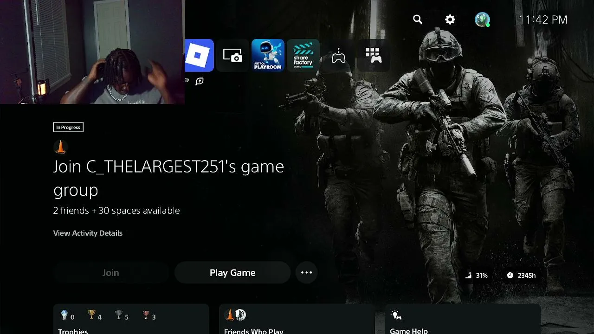Select the controller icon with dots

click(x=338, y=56)
